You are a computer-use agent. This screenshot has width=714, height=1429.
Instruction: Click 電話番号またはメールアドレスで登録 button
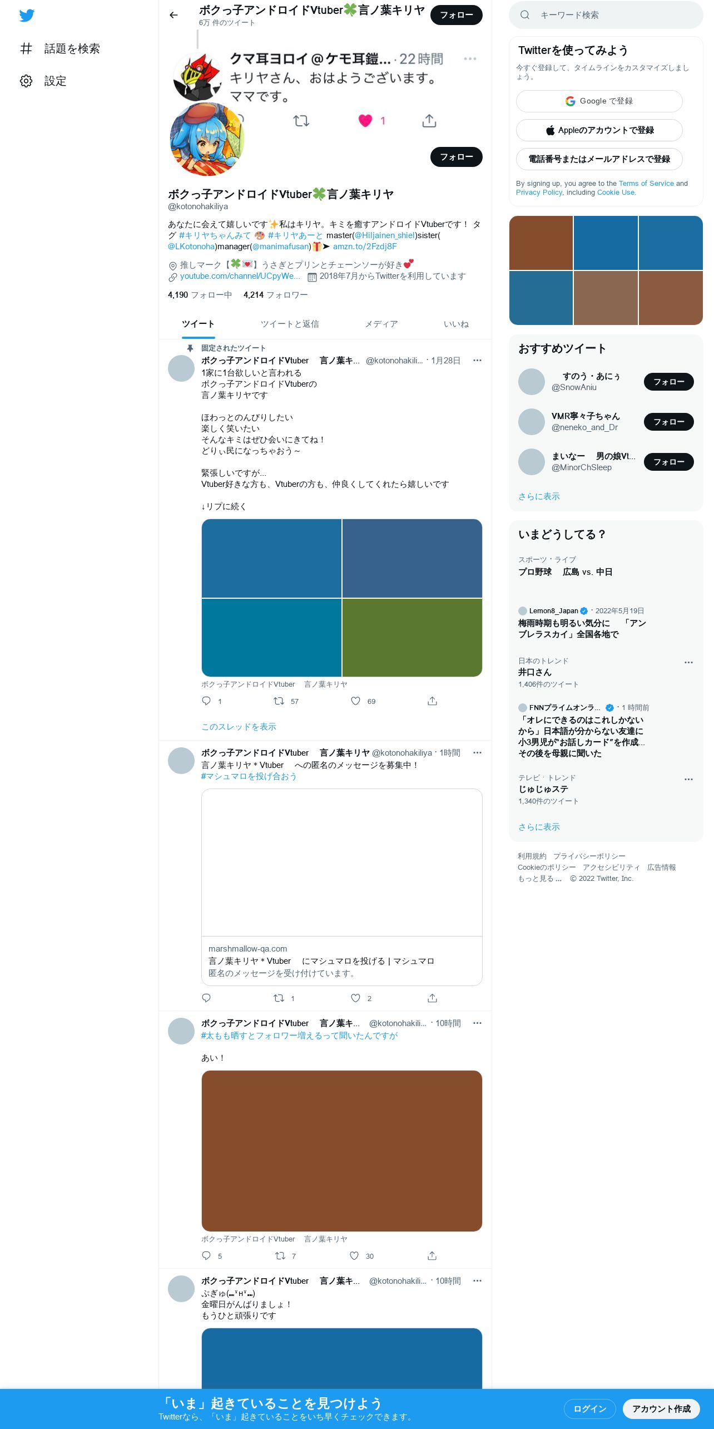click(x=599, y=159)
